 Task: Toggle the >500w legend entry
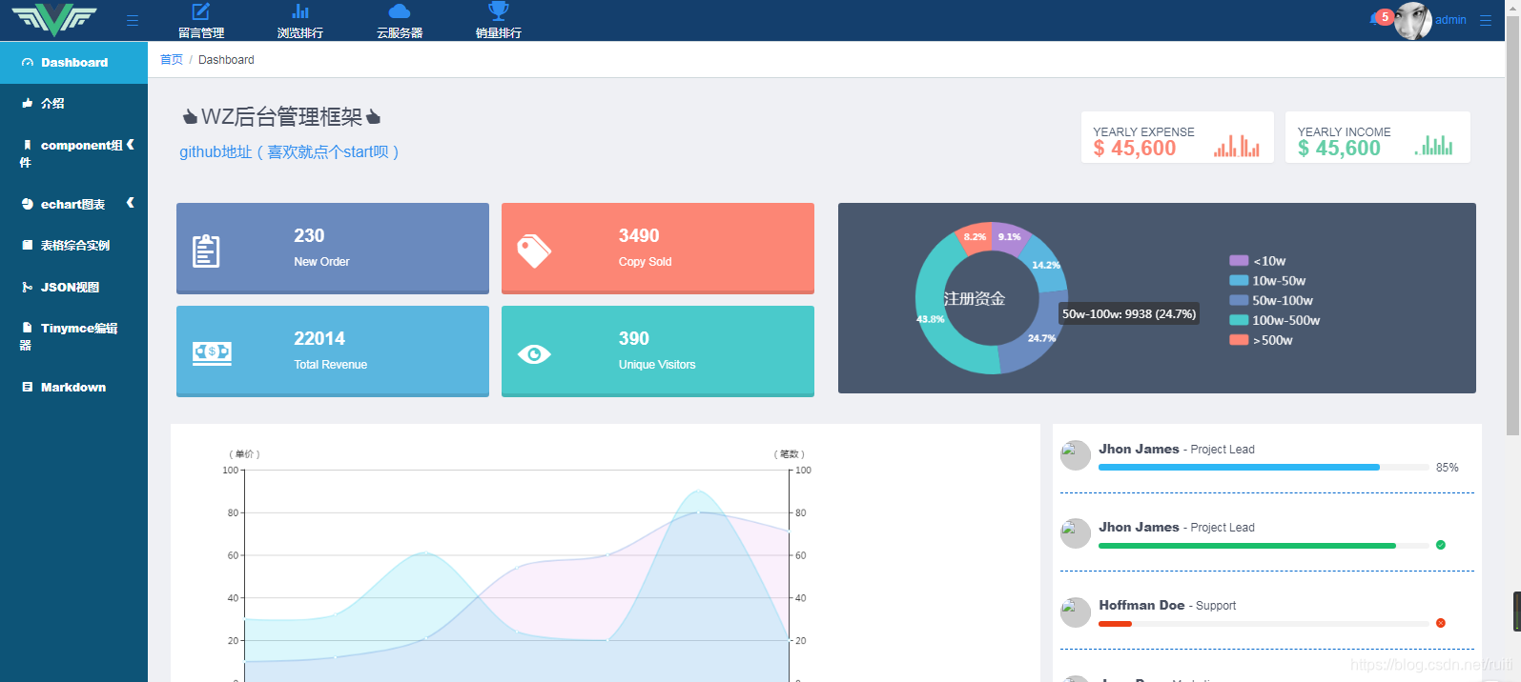[1262, 341]
